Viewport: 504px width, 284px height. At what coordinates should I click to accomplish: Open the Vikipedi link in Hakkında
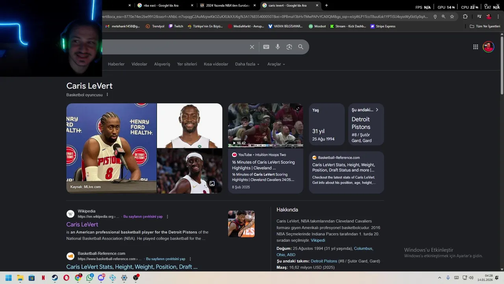click(x=318, y=240)
